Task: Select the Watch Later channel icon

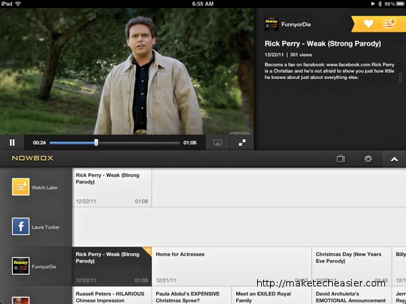Action: pyautogui.click(x=20, y=187)
